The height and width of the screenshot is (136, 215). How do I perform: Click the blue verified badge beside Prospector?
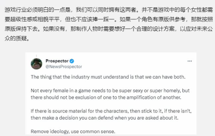click(x=72, y=61)
